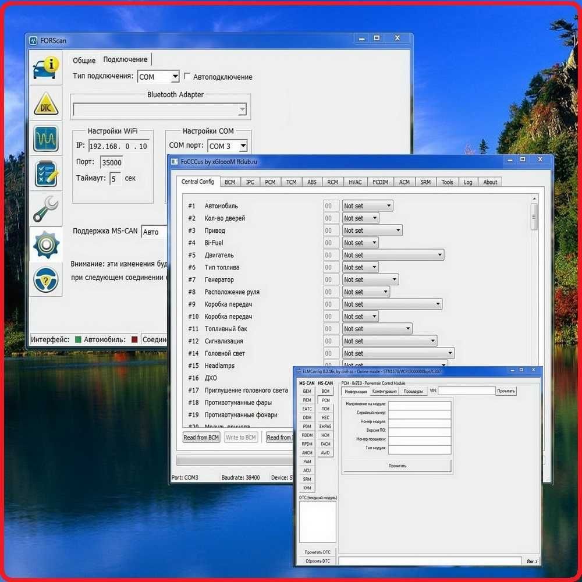Select the AWD module in ELMConfig

tap(325, 453)
